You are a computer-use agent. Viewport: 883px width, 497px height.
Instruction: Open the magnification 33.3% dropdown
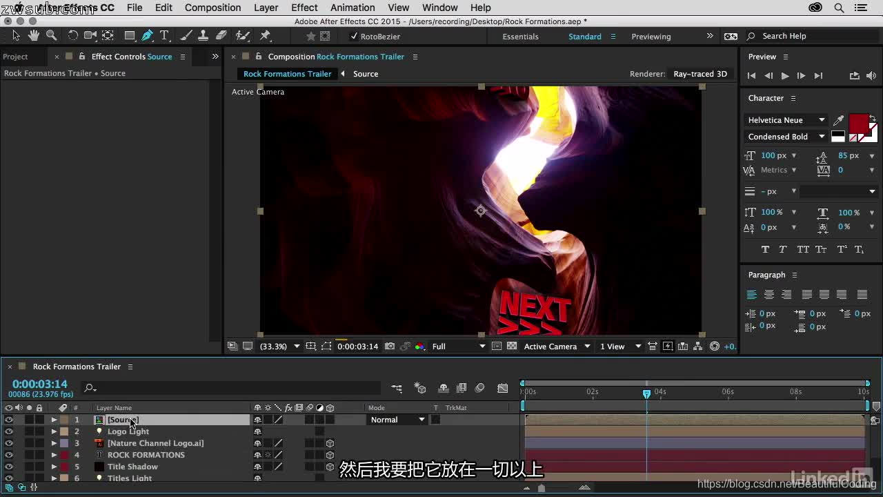(x=280, y=347)
